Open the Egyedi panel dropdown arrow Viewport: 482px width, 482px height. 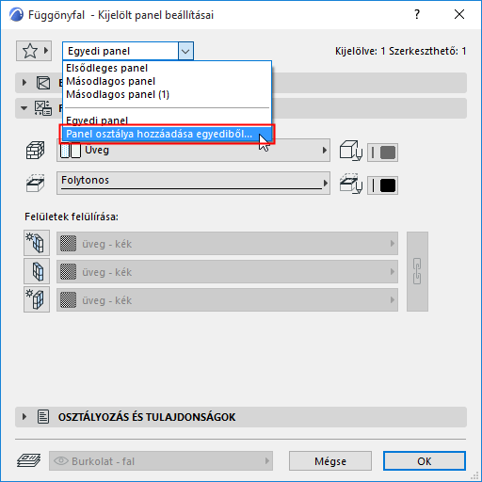coord(185,51)
